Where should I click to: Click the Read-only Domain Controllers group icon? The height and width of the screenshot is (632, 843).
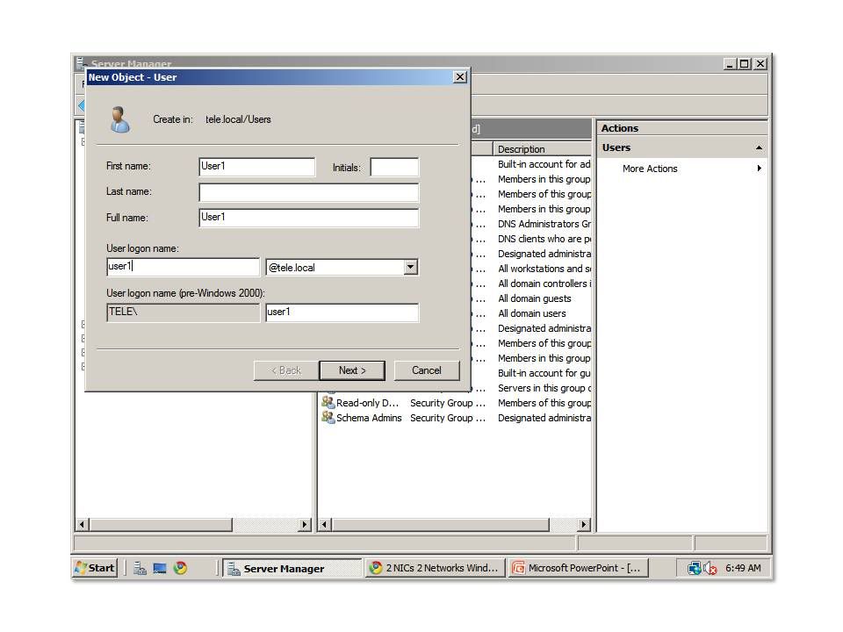[328, 403]
